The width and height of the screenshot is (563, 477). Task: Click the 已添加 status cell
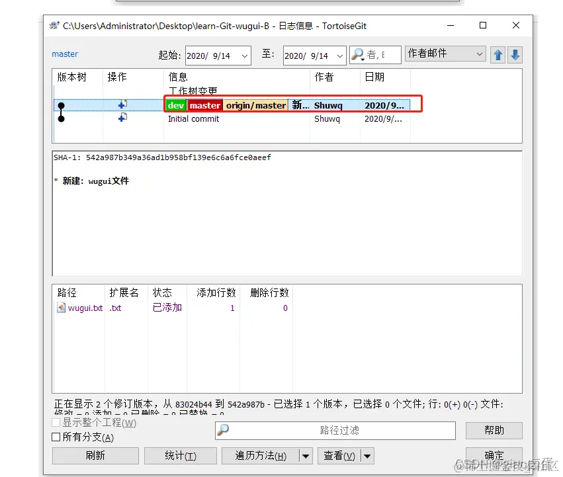[167, 308]
